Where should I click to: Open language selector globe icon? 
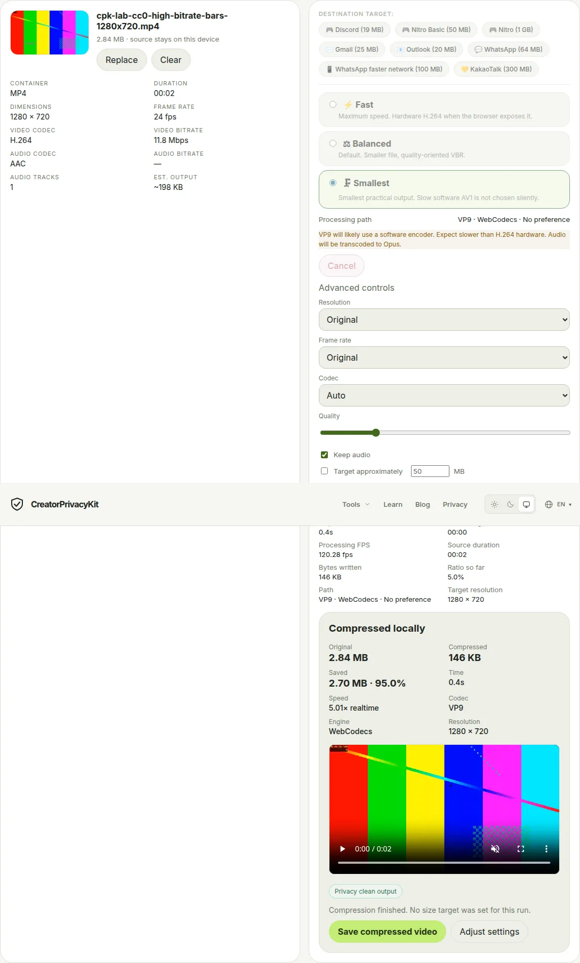click(549, 504)
